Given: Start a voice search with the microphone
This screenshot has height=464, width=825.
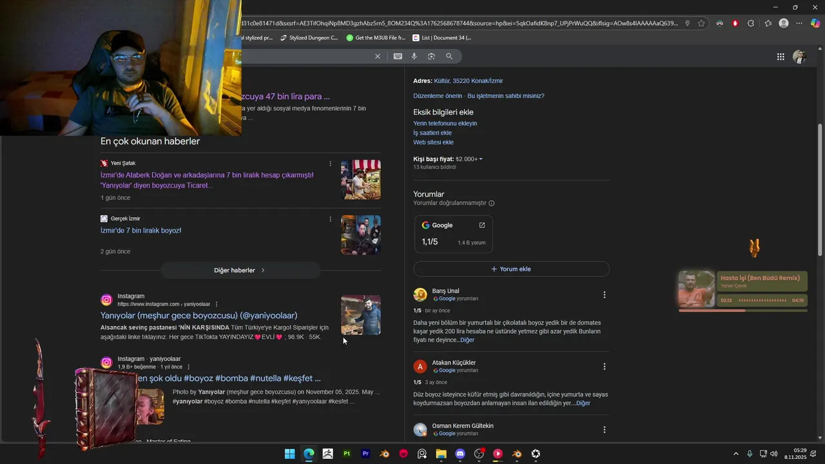Looking at the screenshot, I should (x=414, y=56).
